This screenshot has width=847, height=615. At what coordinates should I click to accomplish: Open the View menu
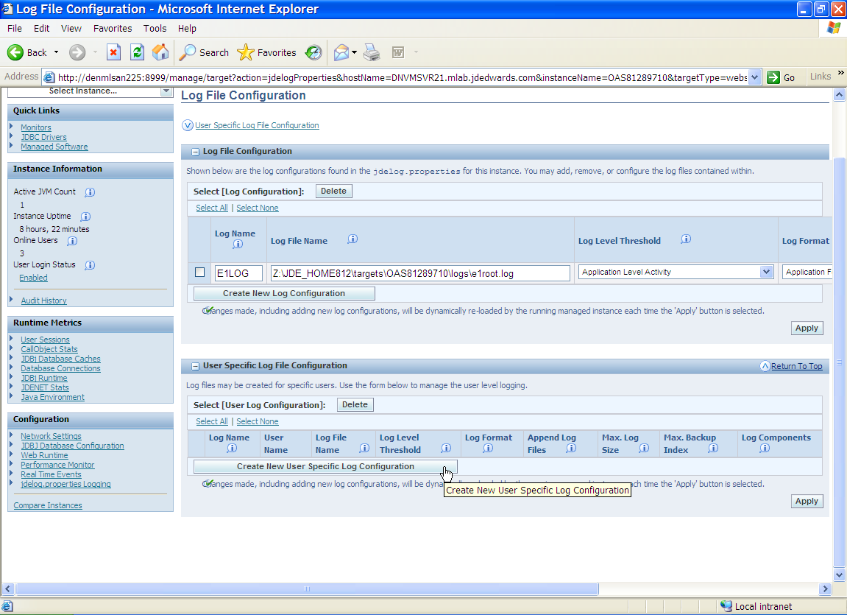coord(71,28)
